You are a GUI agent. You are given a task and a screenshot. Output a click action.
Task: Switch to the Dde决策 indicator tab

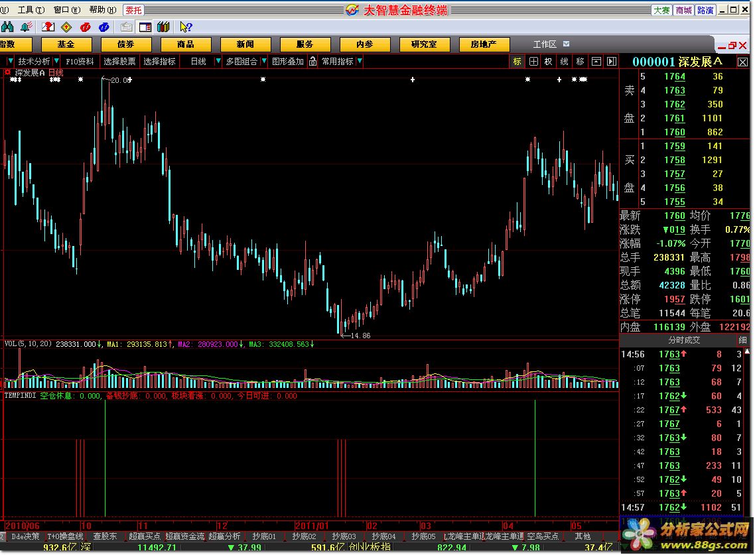[x=25, y=536]
